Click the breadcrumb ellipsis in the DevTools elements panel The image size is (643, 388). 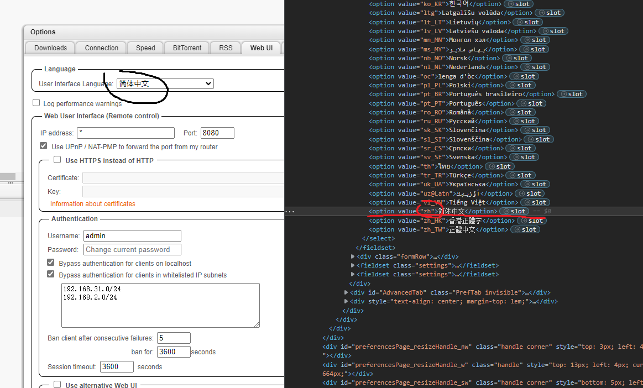(x=290, y=211)
